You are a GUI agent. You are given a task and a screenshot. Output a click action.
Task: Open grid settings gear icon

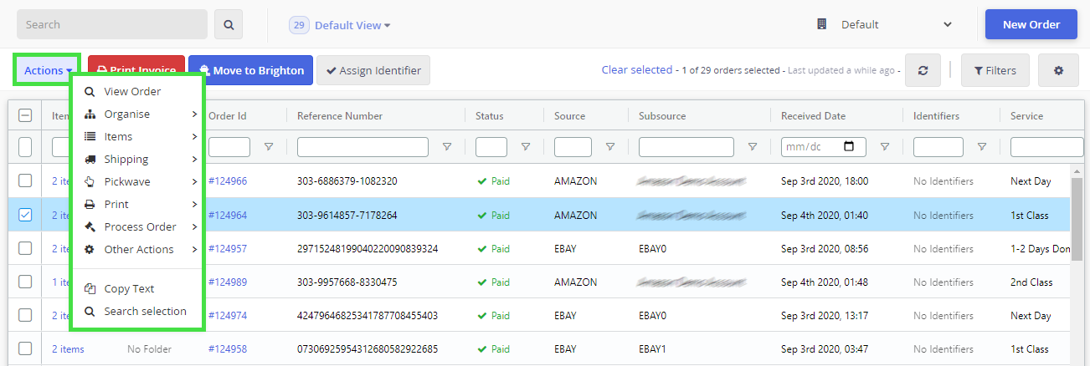point(1058,71)
